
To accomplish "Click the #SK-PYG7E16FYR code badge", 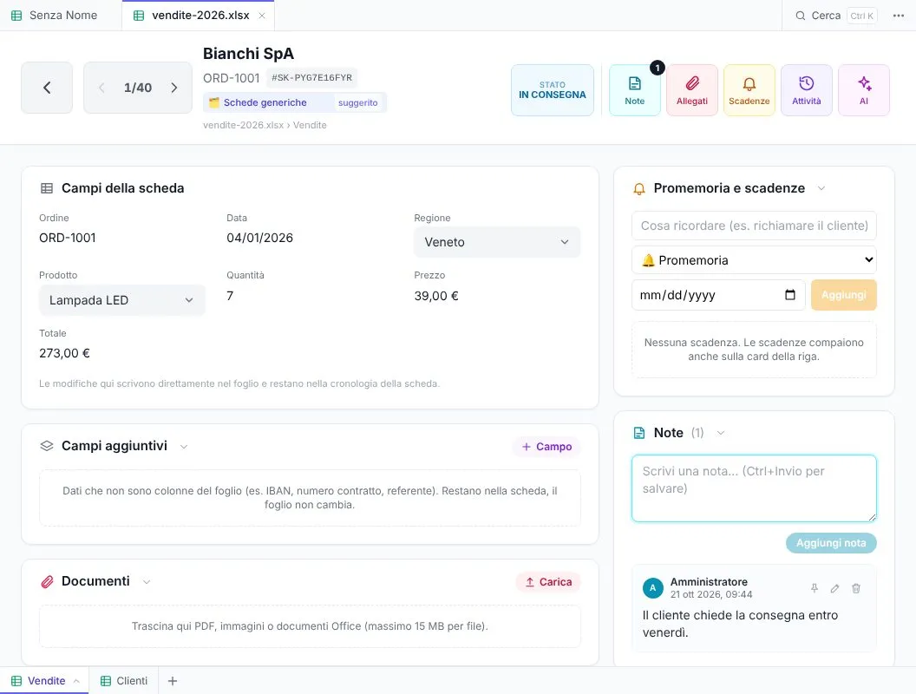I will [x=312, y=78].
